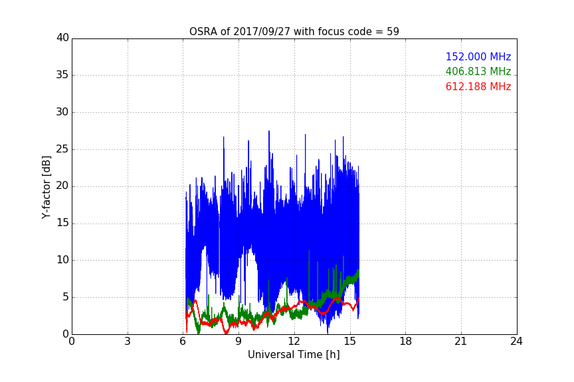Image resolution: width=574 pixels, height=382 pixels.
Task: Click the x-axis tick label 6
Action: click(183, 342)
